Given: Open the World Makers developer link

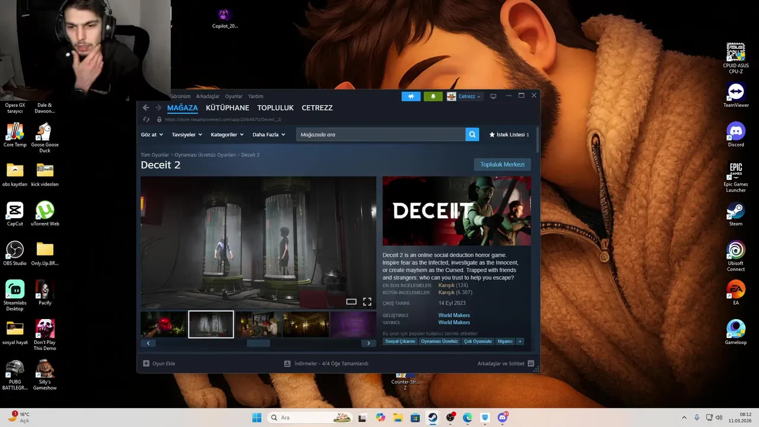Looking at the screenshot, I should click(x=454, y=316).
